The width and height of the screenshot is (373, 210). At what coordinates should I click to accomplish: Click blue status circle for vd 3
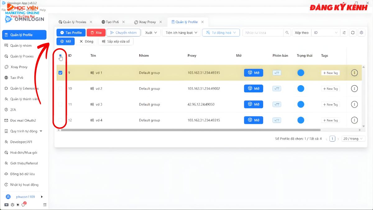pyautogui.click(x=301, y=105)
